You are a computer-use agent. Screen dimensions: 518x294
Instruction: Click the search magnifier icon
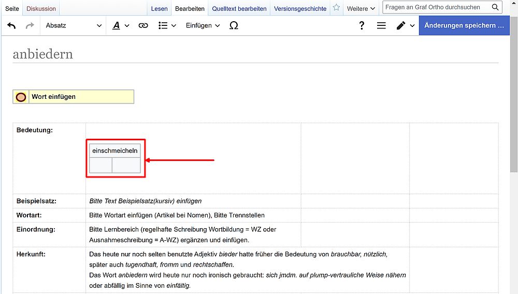pos(495,7)
